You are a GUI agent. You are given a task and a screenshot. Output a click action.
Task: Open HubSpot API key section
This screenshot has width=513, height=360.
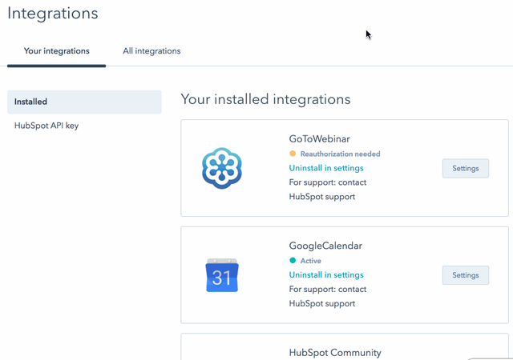tap(46, 126)
